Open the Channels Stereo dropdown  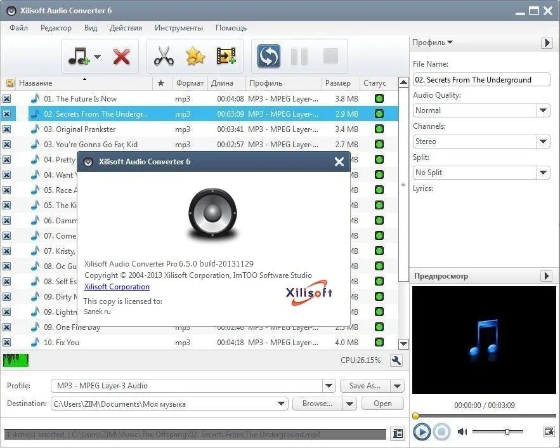click(x=544, y=142)
